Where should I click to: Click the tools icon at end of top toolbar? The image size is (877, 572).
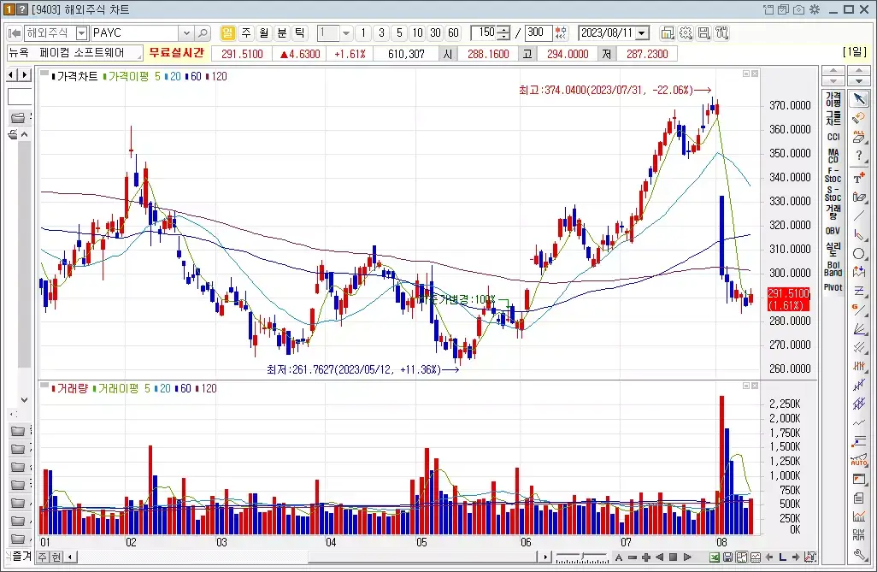click(721, 33)
